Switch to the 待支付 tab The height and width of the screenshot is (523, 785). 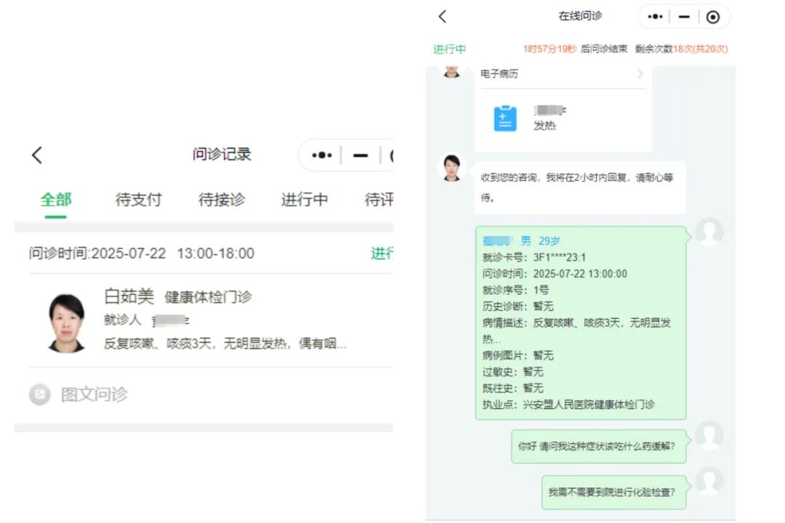[x=138, y=200]
